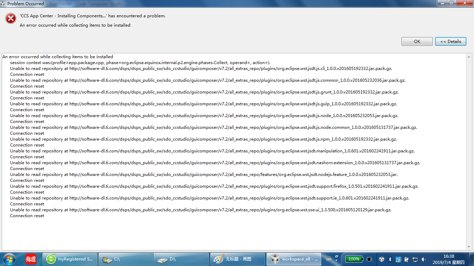This screenshot has height=266, width=474.
Task: Click the message under the heading about collecting items
Action: point(75,25)
